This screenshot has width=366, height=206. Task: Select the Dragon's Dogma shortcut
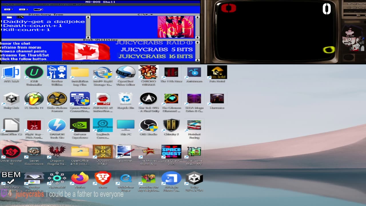tap(57, 155)
